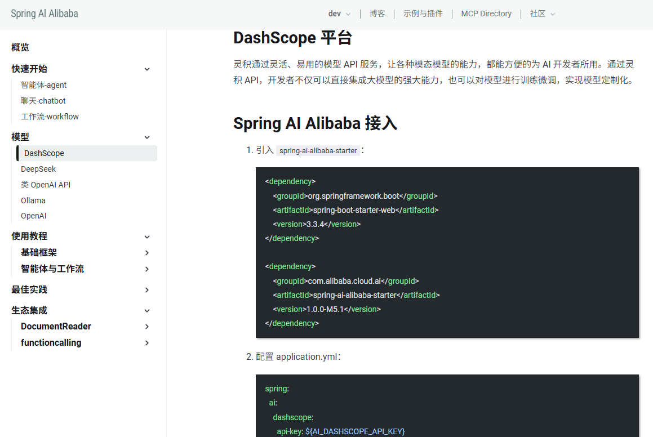This screenshot has width=653, height=437.
Task: Select DeepSeek in the sidebar
Action: tap(38, 169)
